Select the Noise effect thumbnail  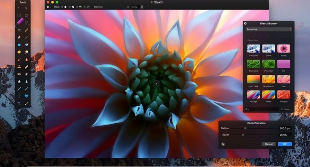point(268,95)
